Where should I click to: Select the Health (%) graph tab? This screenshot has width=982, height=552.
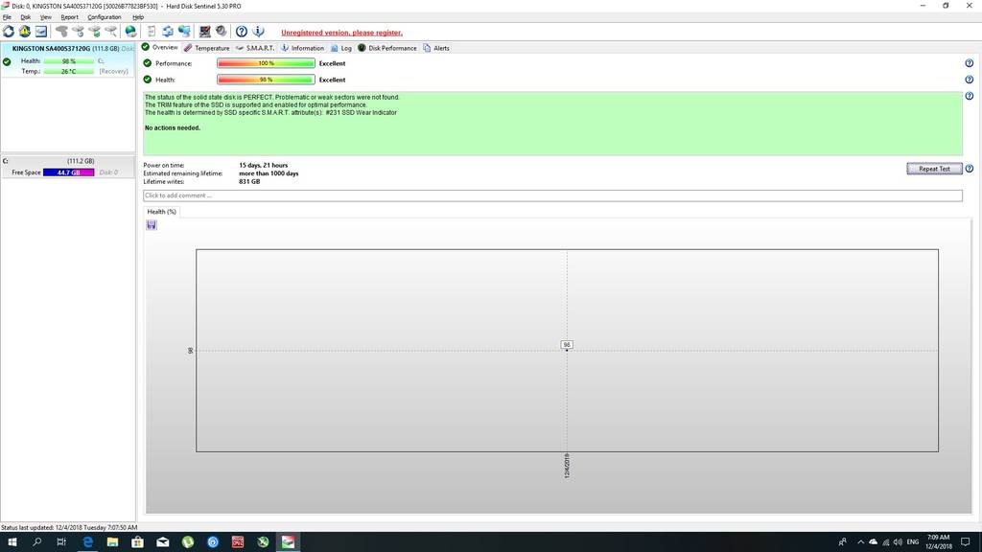click(x=161, y=212)
